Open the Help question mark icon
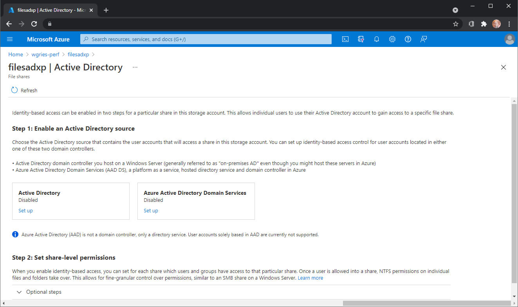The width and height of the screenshot is (518, 307). 408,39
